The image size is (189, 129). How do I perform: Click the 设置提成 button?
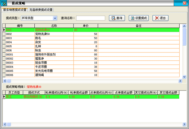(x=139, y=18)
